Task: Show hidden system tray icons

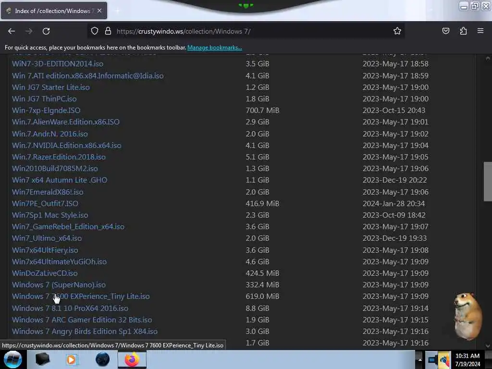Action: point(419,359)
